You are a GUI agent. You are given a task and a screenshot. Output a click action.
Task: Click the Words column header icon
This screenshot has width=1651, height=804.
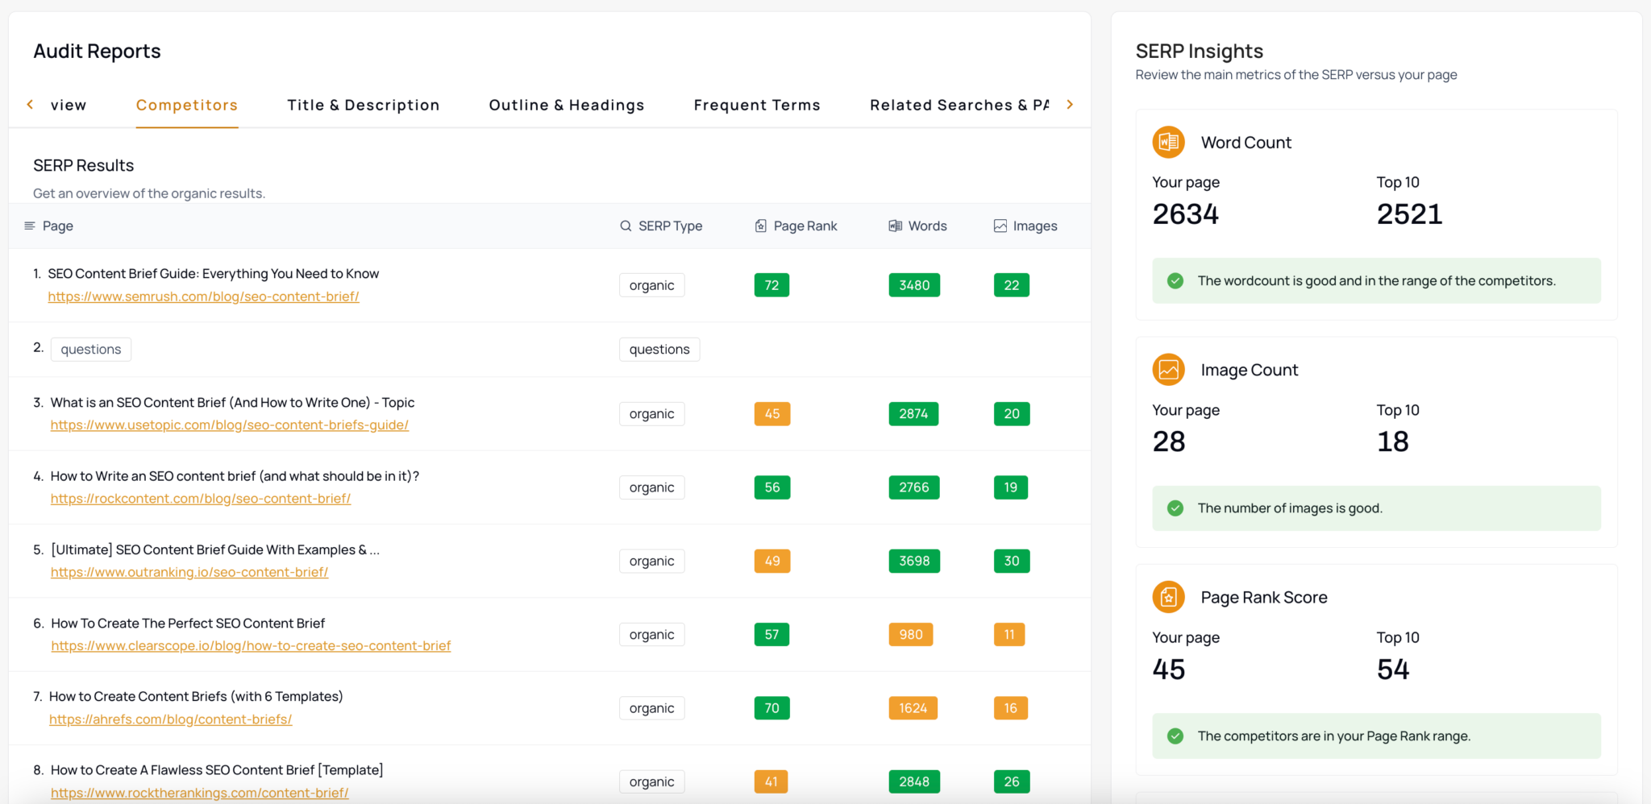point(894,226)
